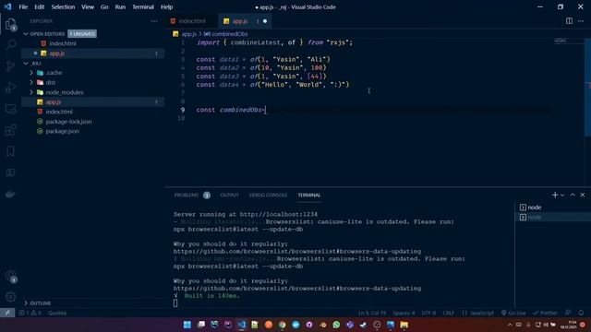Switch to the Problems panel tab
Screen dimensions: 591x332
[187, 195]
